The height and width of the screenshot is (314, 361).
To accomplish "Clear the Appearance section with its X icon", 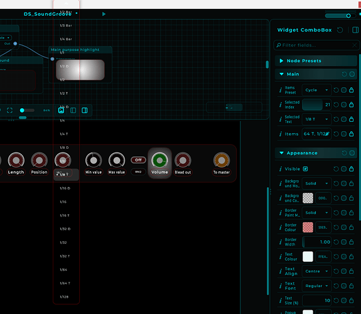I will click(352, 153).
